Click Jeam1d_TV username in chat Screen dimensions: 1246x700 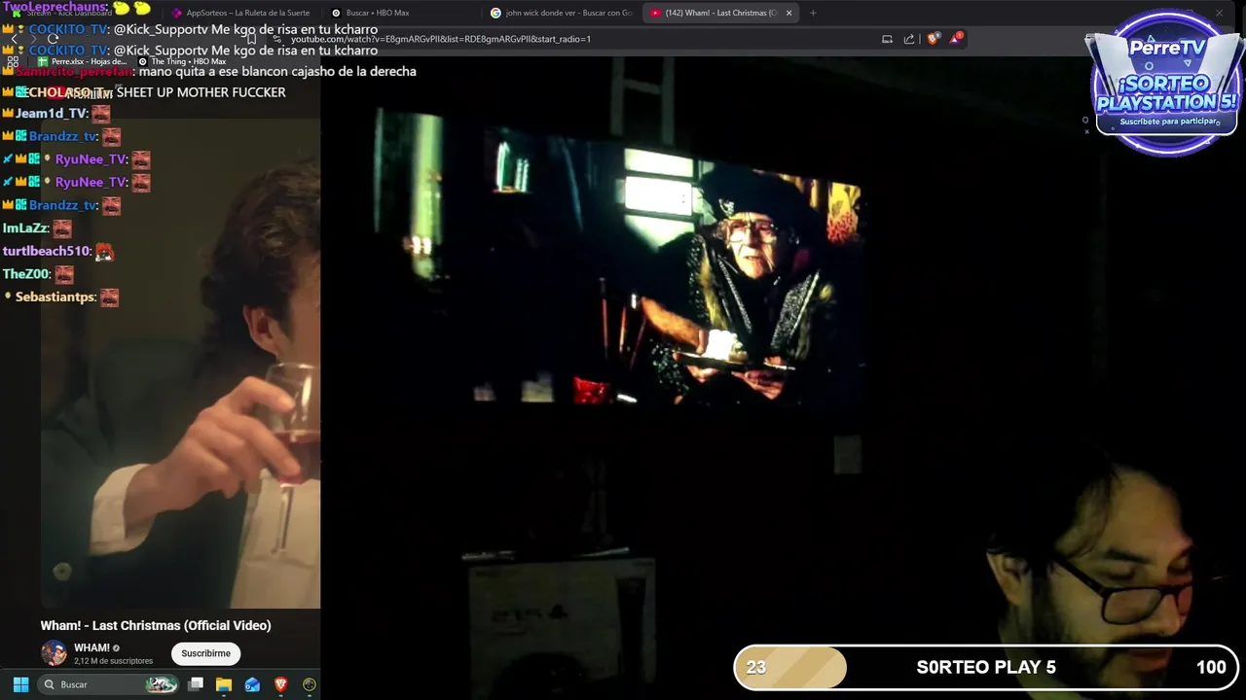click(x=52, y=113)
